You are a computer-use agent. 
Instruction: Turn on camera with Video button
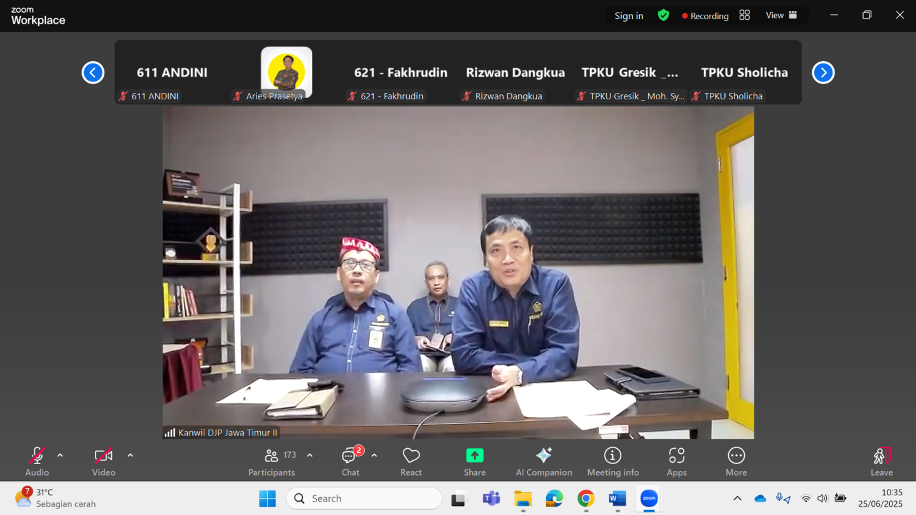(x=103, y=461)
